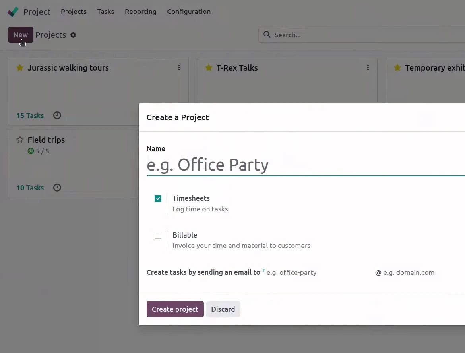The width and height of the screenshot is (465, 353).
Task: Click the Project app checkmark logo
Action: pyautogui.click(x=13, y=12)
